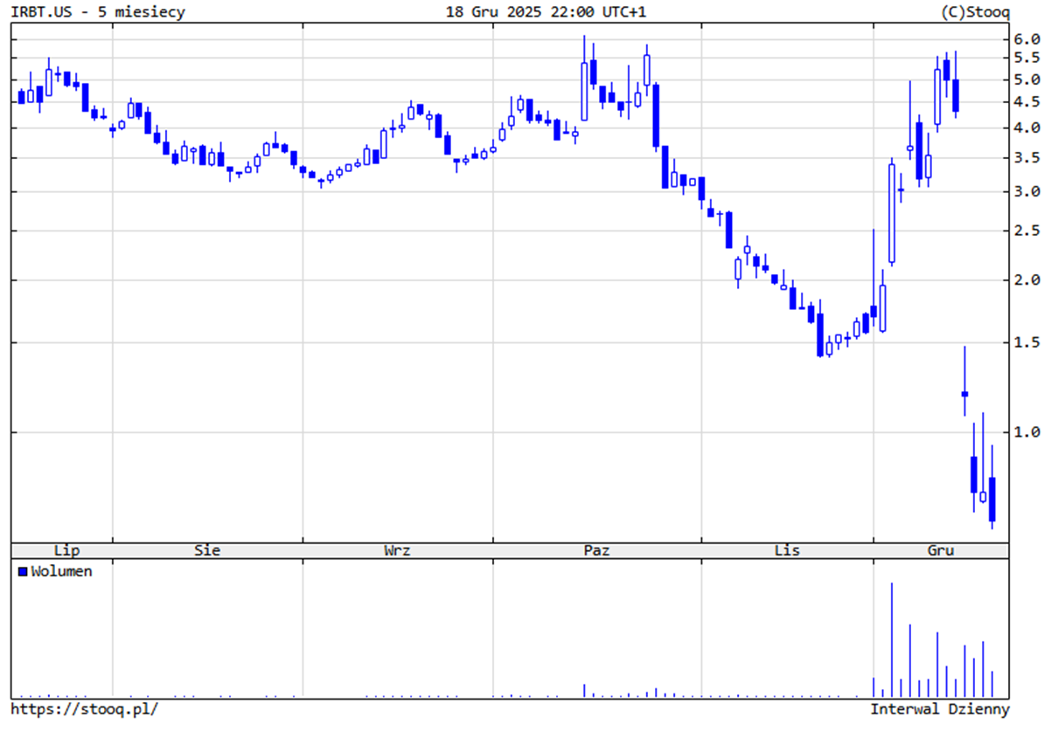Select the Lis month label

point(787,550)
